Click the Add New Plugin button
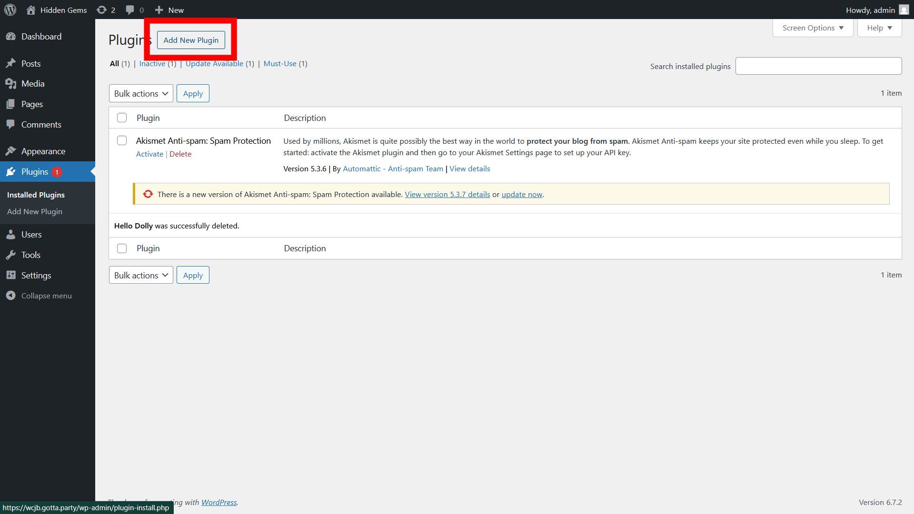This screenshot has height=514, width=914. 191,40
